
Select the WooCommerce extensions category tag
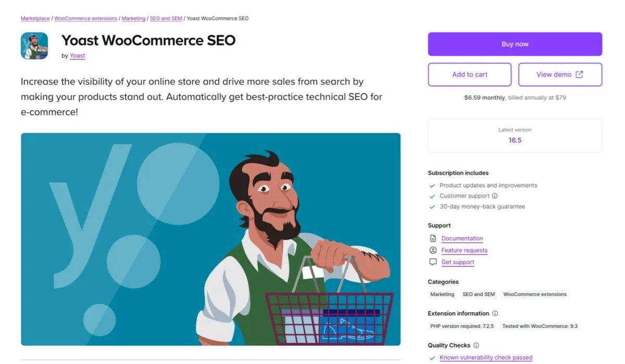(x=534, y=294)
